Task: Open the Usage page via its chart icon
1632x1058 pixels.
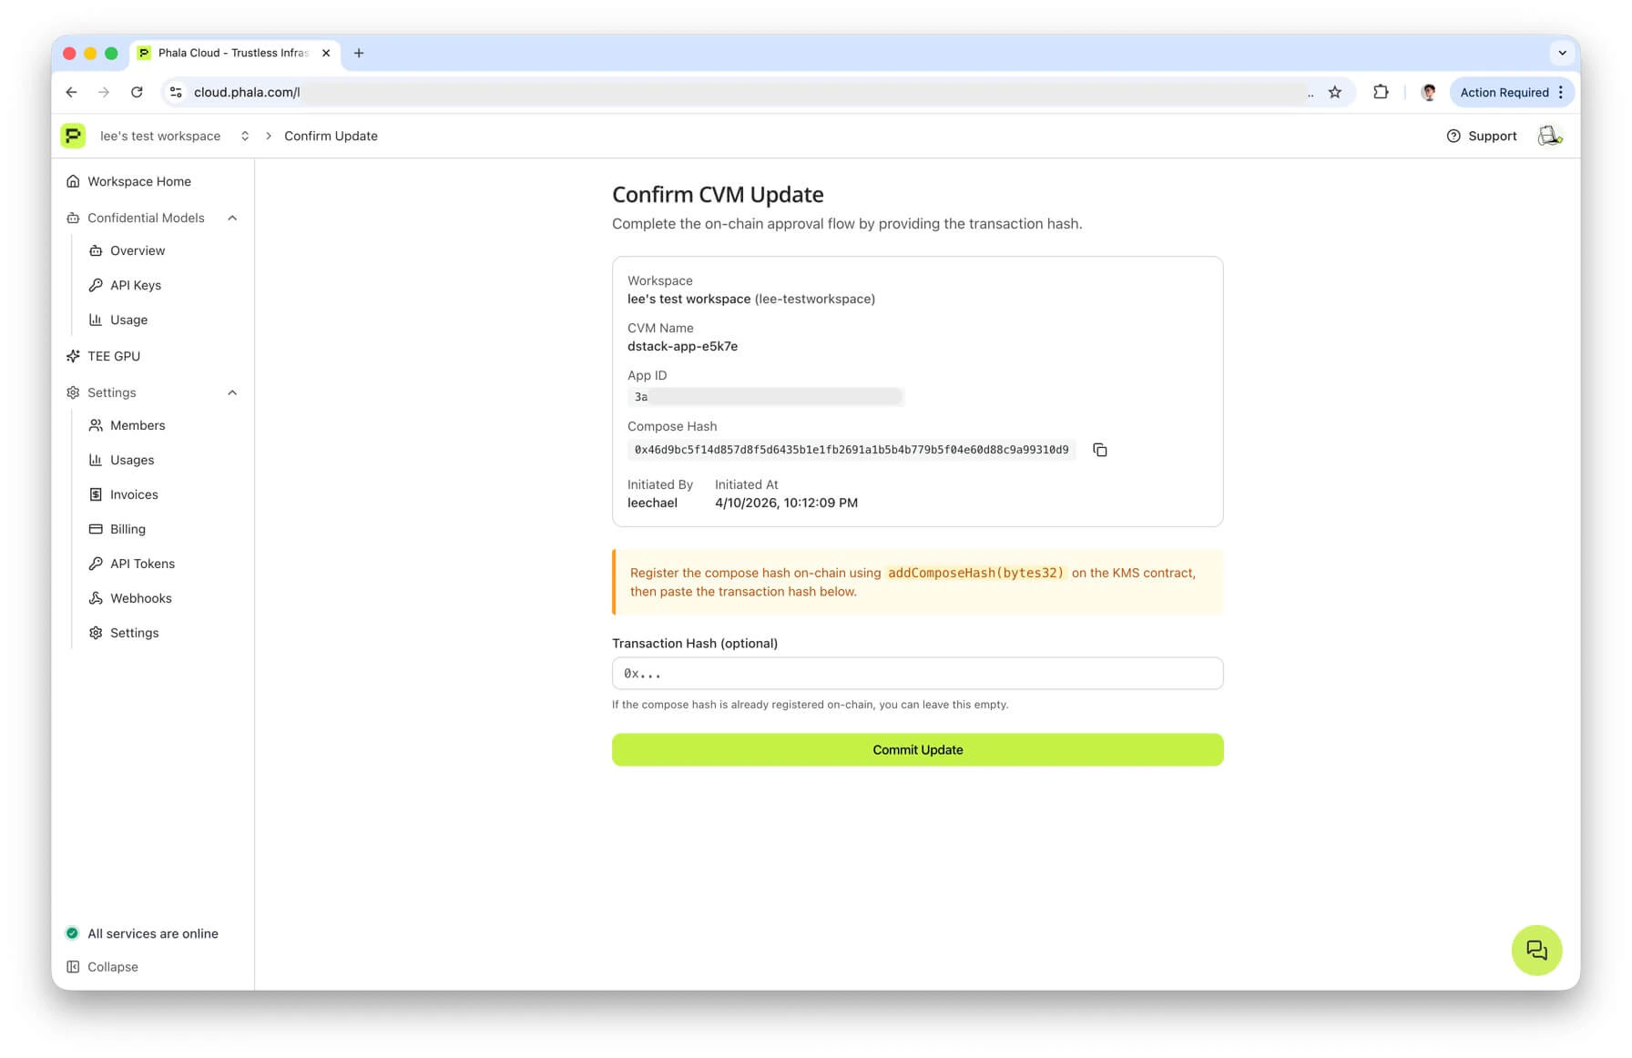Action: click(x=128, y=320)
